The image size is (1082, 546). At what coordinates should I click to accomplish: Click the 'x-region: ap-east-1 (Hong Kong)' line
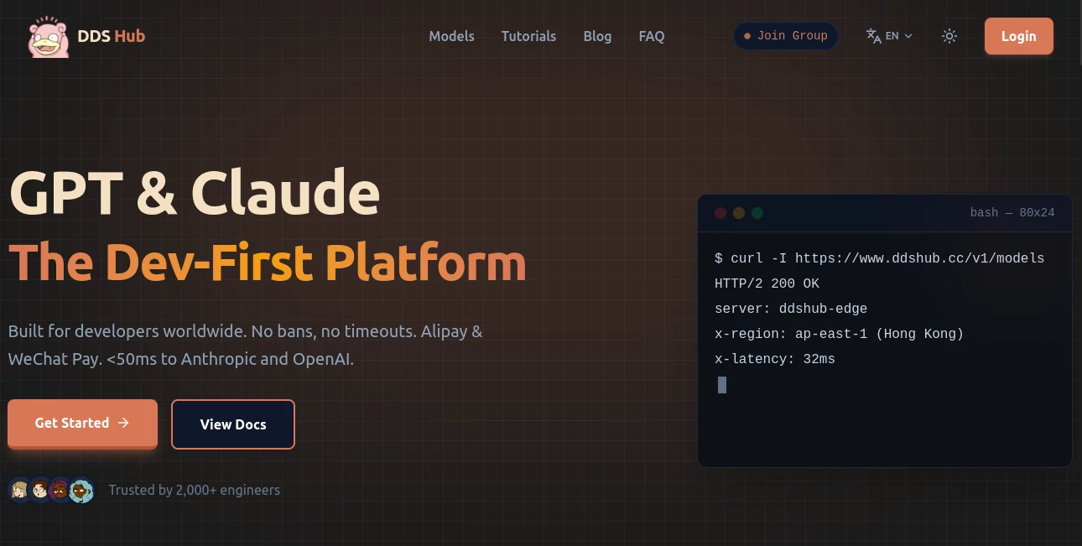click(x=839, y=334)
